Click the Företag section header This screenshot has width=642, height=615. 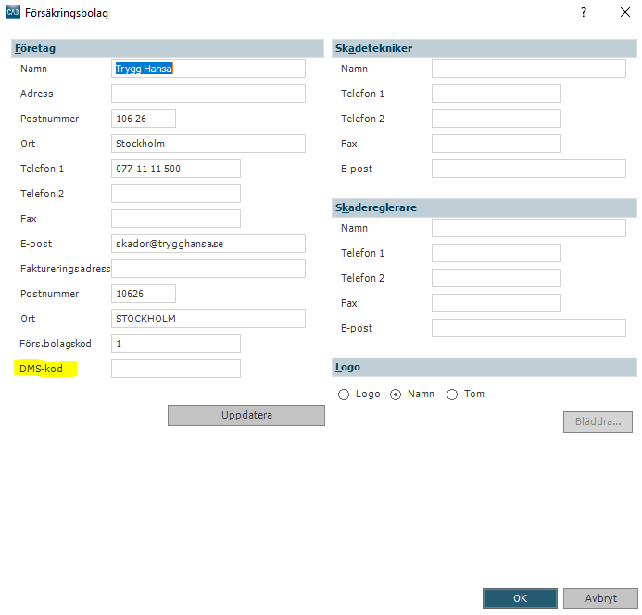pos(168,48)
